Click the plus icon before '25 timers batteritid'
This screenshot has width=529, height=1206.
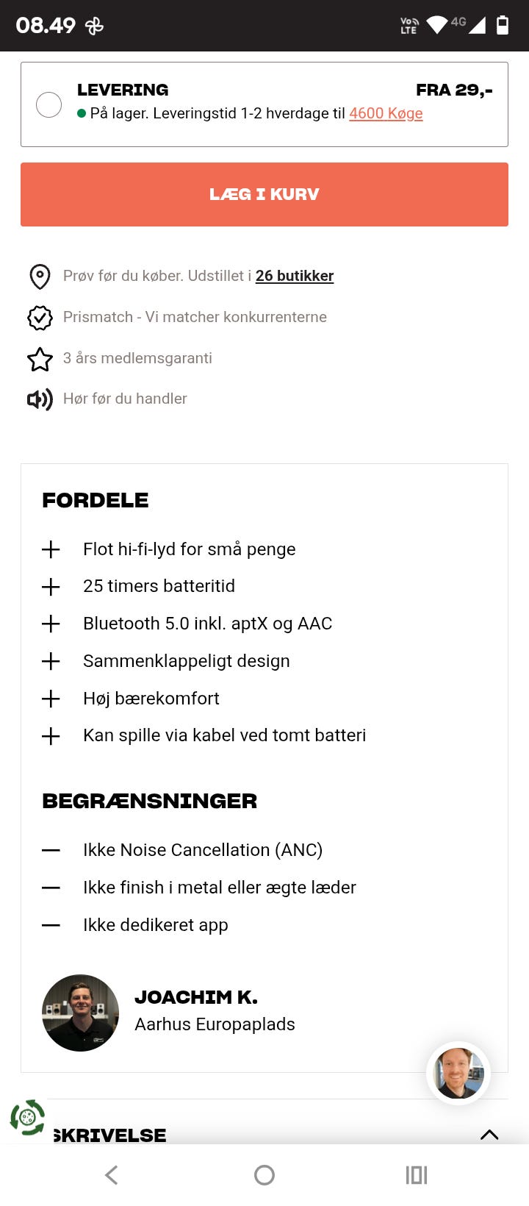[51, 587]
